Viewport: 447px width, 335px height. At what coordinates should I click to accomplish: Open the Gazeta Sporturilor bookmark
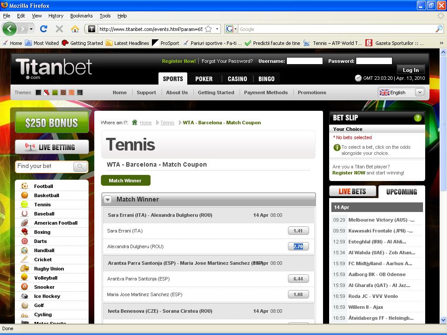tap(395, 43)
